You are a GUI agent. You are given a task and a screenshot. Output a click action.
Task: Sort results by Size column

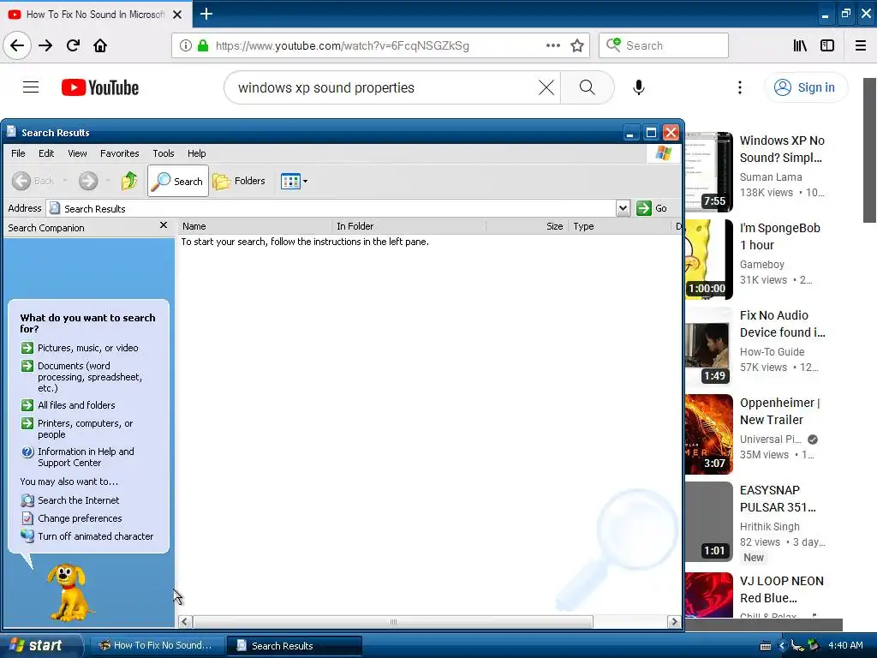(527, 226)
